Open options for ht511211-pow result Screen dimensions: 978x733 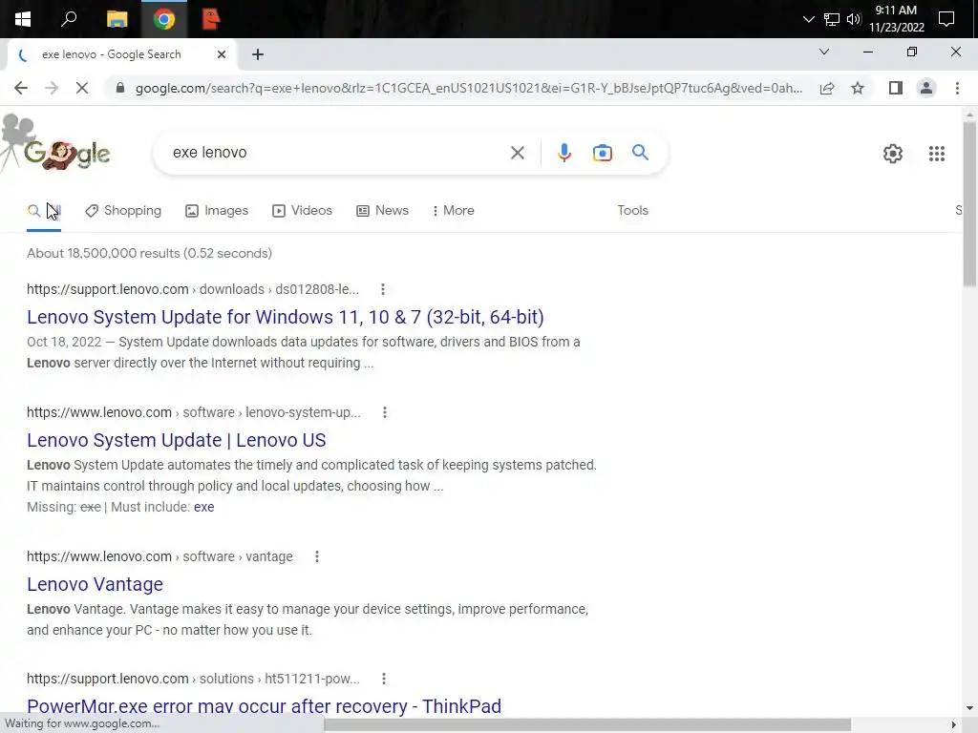click(x=384, y=679)
